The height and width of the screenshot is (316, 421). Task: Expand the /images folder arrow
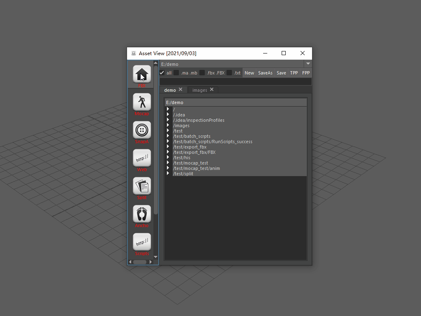(x=168, y=125)
